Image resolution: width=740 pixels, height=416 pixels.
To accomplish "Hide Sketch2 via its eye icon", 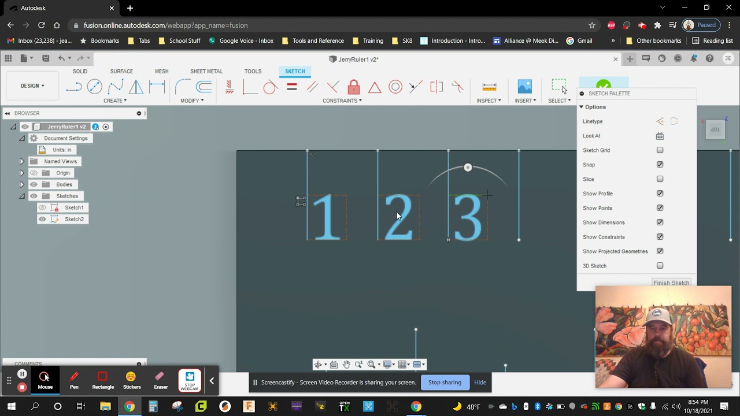I will [x=42, y=219].
